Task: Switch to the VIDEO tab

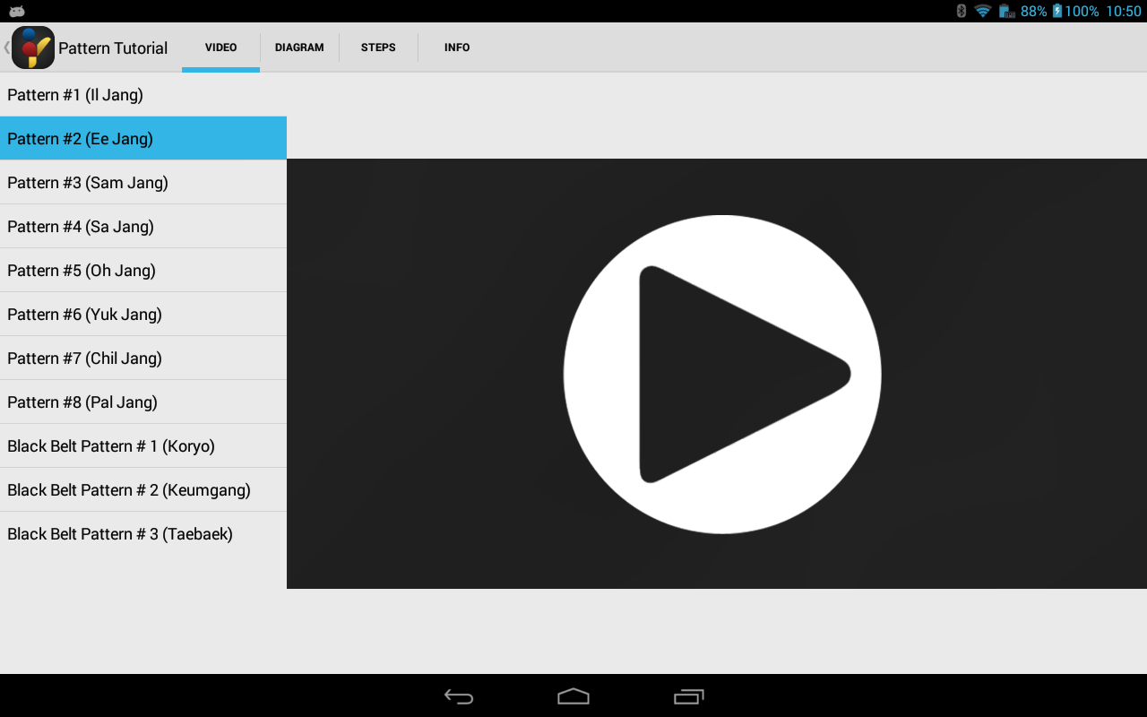Action: tap(220, 48)
